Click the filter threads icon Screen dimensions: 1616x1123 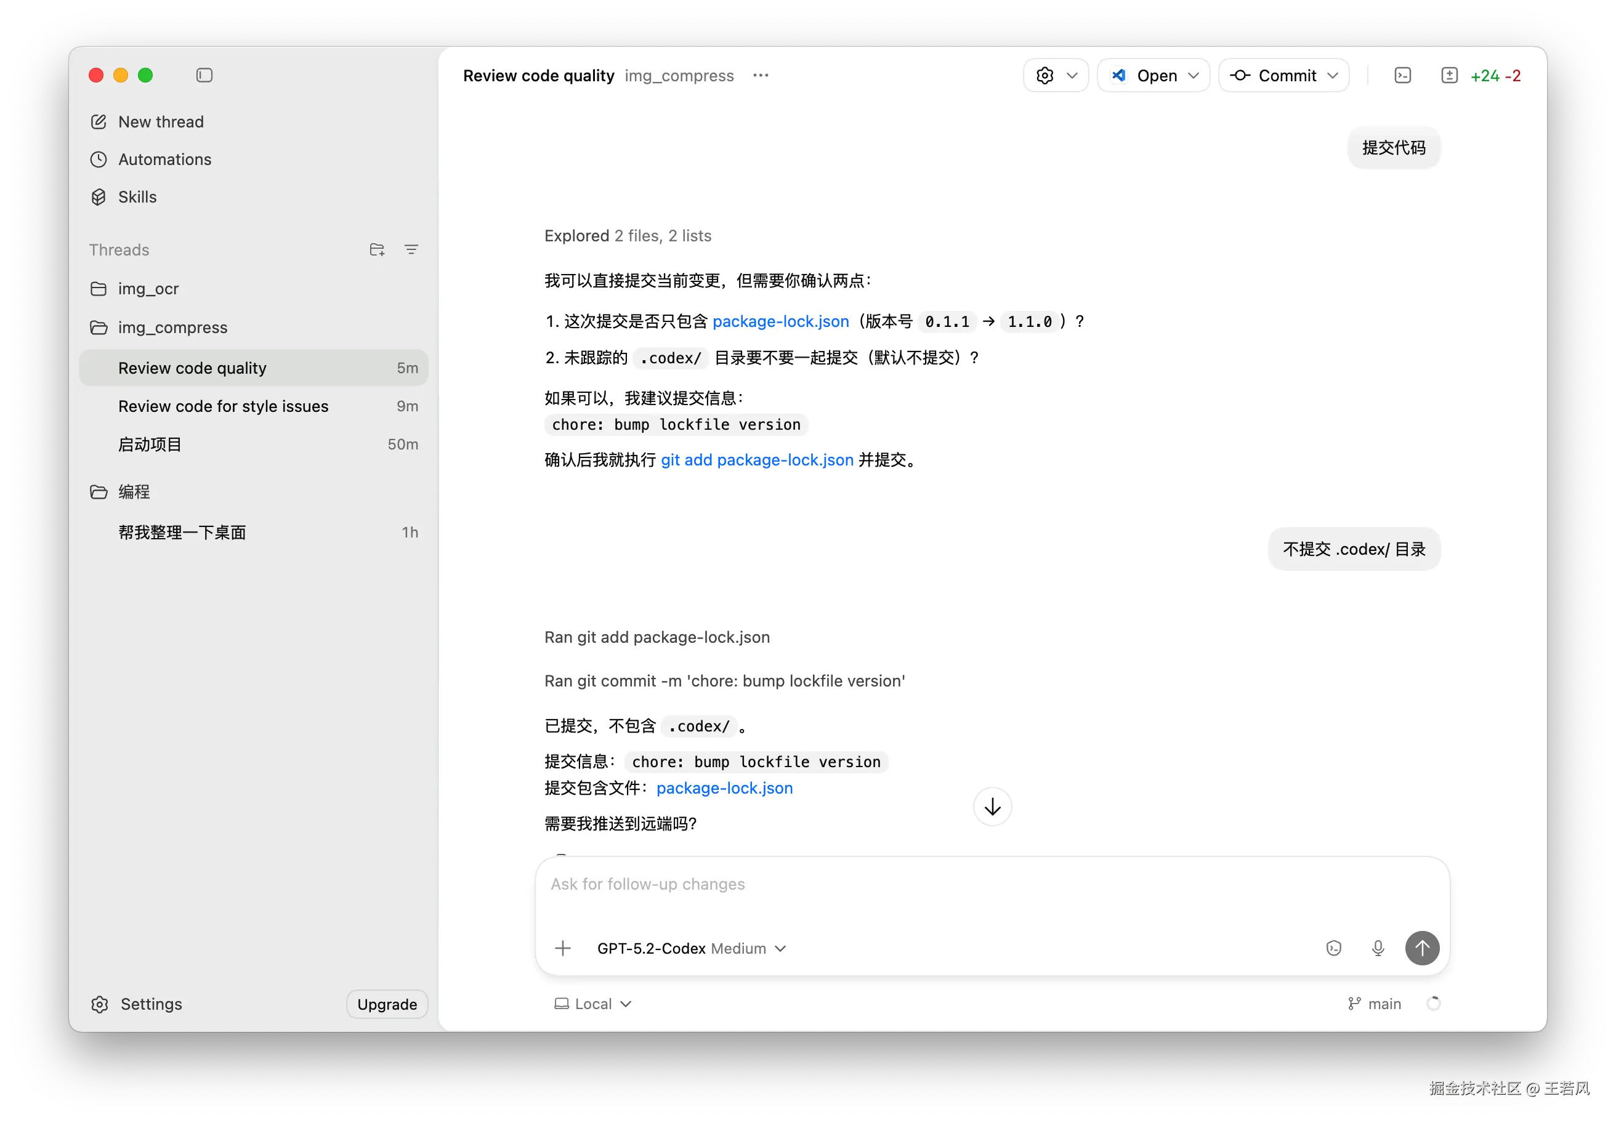tap(411, 250)
